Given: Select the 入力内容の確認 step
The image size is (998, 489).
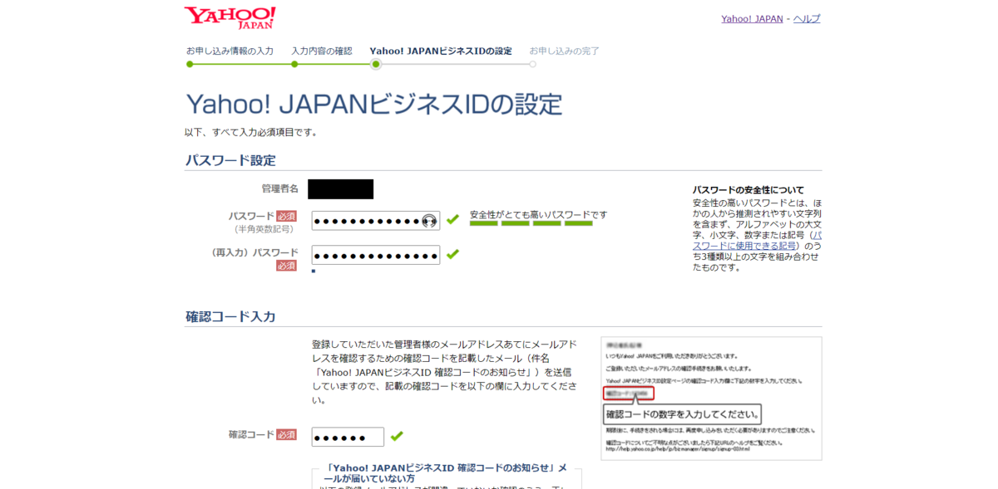Looking at the screenshot, I should pyautogui.click(x=322, y=51).
